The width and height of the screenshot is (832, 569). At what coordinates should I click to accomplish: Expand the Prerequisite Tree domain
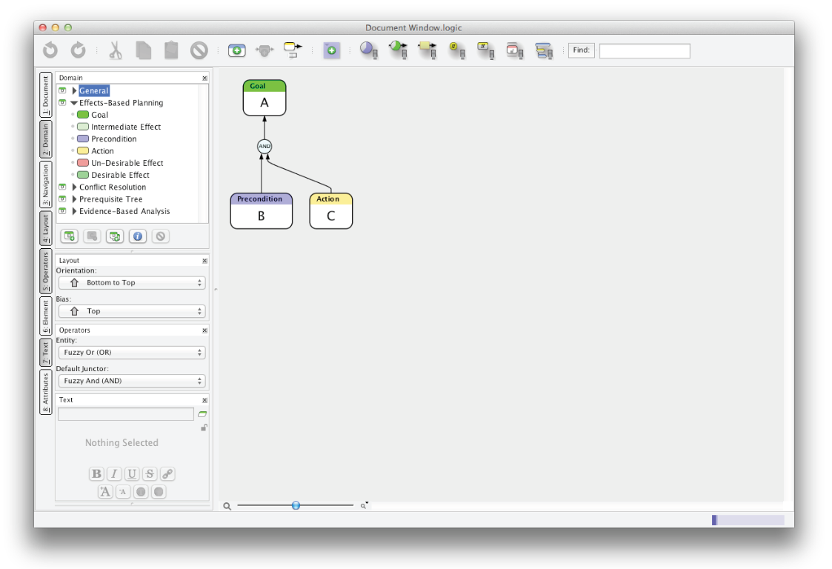(x=74, y=199)
